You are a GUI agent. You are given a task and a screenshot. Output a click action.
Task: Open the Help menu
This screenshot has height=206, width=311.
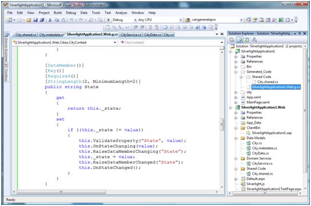point(152,13)
